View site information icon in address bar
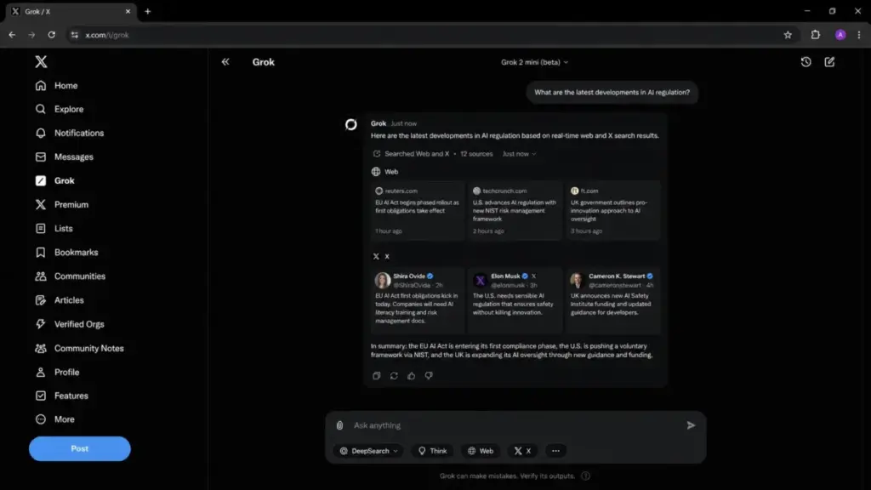The width and height of the screenshot is (871, 490). (75, 34)
